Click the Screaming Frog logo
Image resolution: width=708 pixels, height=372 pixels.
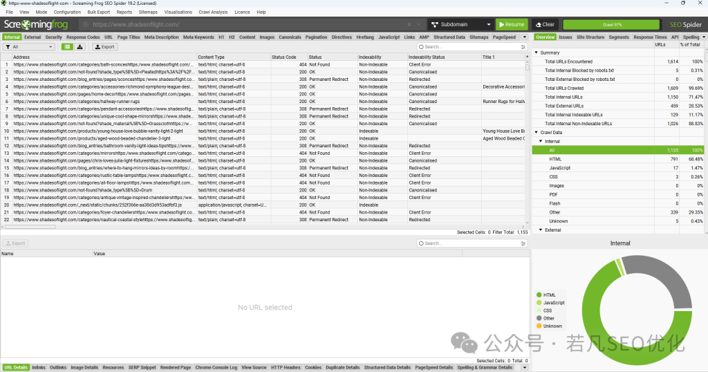[x=36, y=24]
